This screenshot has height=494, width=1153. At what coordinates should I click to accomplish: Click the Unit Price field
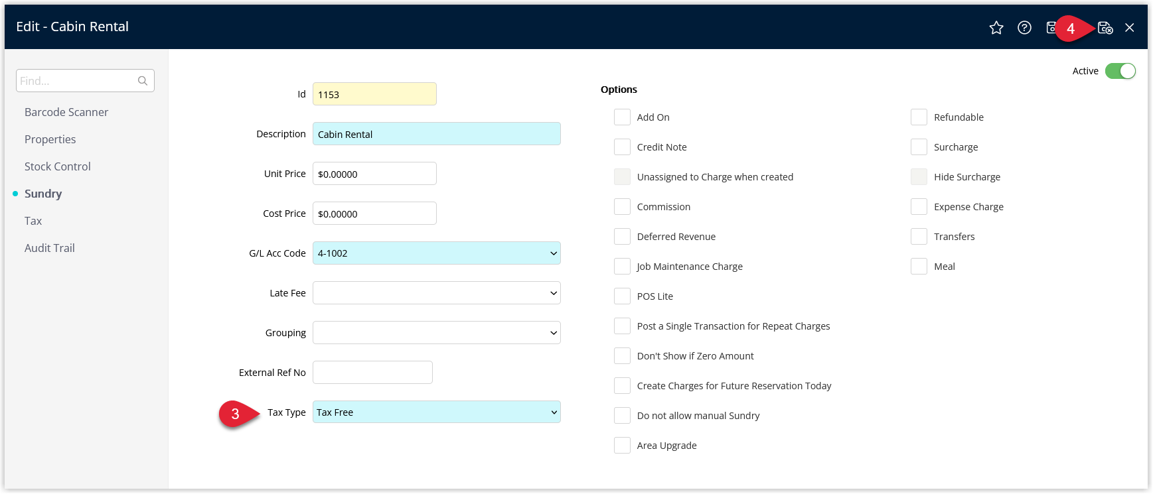(374, 174)
